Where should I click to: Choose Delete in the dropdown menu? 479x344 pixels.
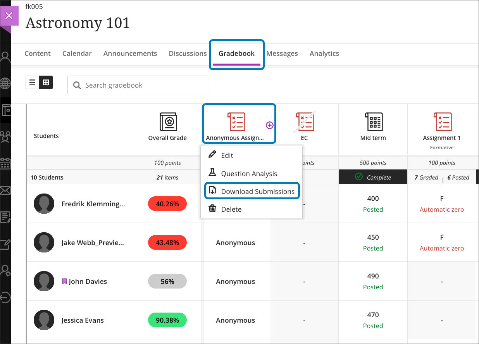tap(231, 209)
